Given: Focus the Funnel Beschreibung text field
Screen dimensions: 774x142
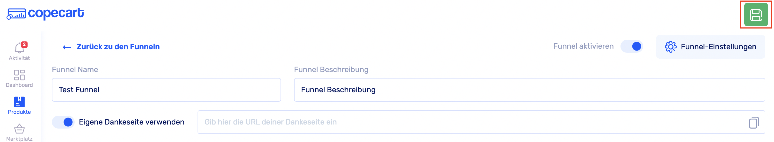Looking at the screenshot, I should tap(529, 90).
